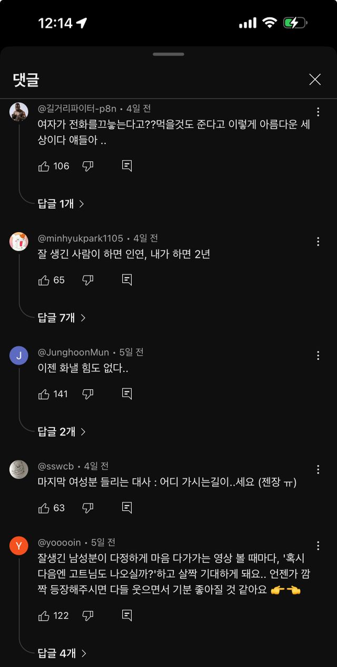Viewport: 337px width, 667px height.
Task: Tap the @sswcb username link
Action: click(x=56, y=466)
